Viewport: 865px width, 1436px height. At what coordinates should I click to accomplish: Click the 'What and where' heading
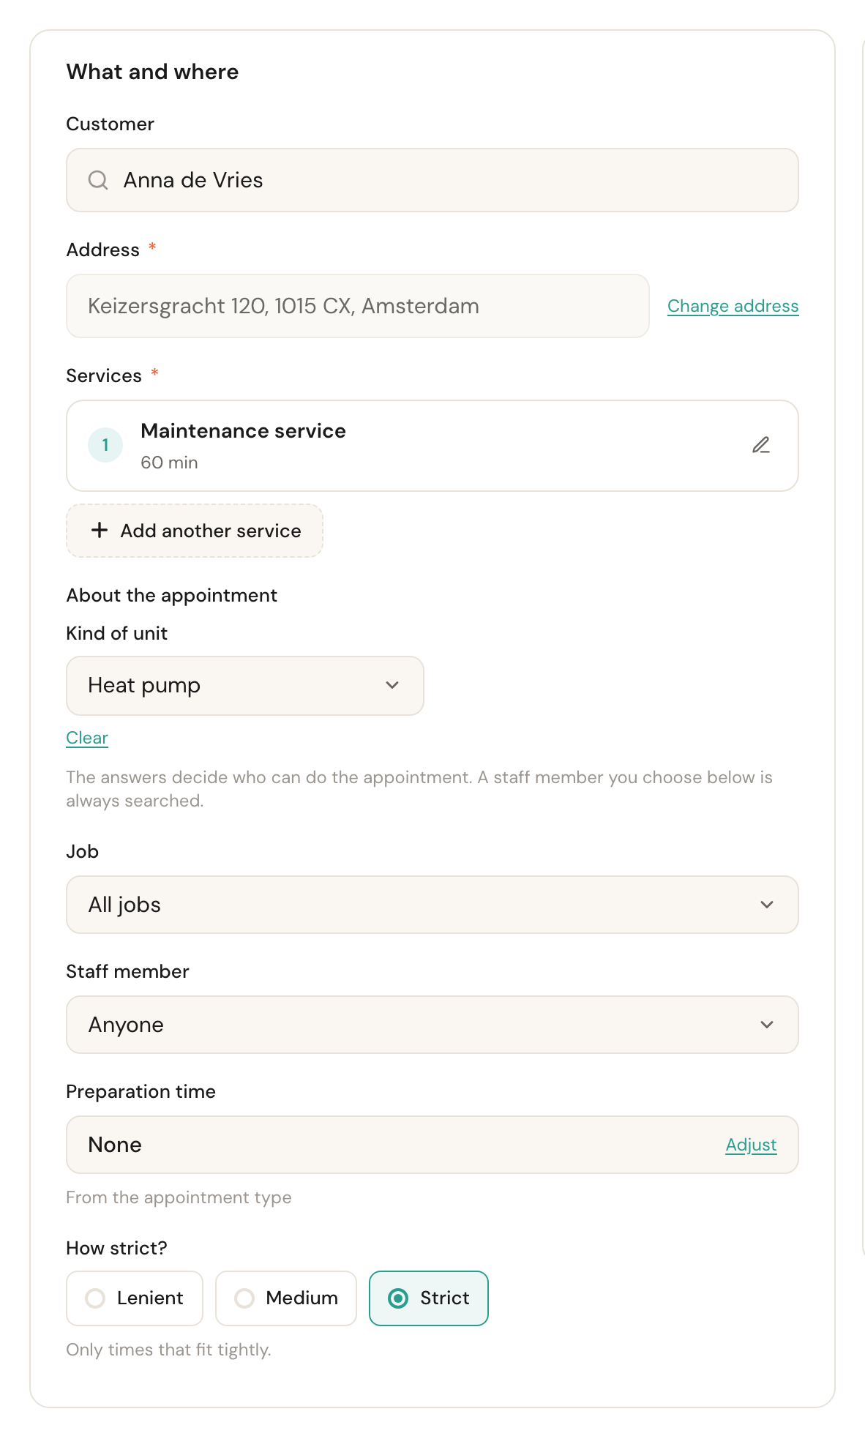[152, 72]
